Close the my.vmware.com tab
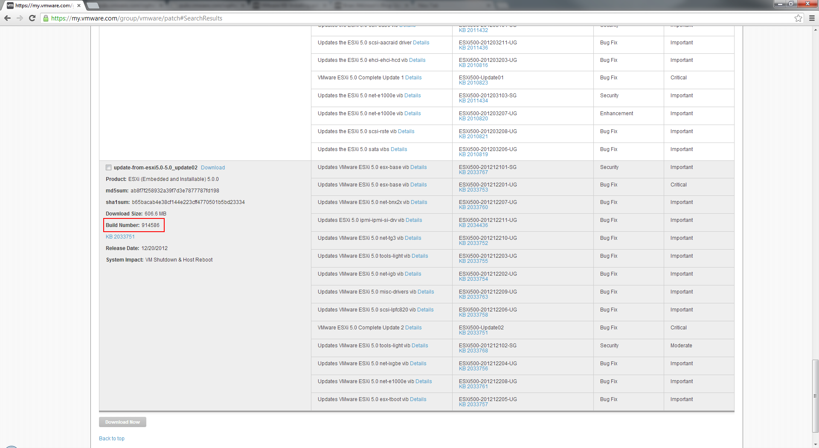Viewport: 819px width, 448px height. click(x=79, y=6)
